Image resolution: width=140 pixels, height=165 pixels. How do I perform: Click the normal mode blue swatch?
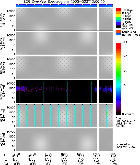pyautogui.click(x=119, y=34)
